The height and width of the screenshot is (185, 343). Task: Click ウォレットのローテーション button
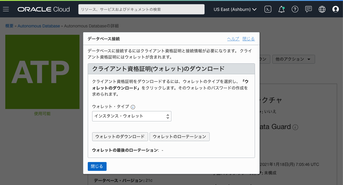coord(179,137)
